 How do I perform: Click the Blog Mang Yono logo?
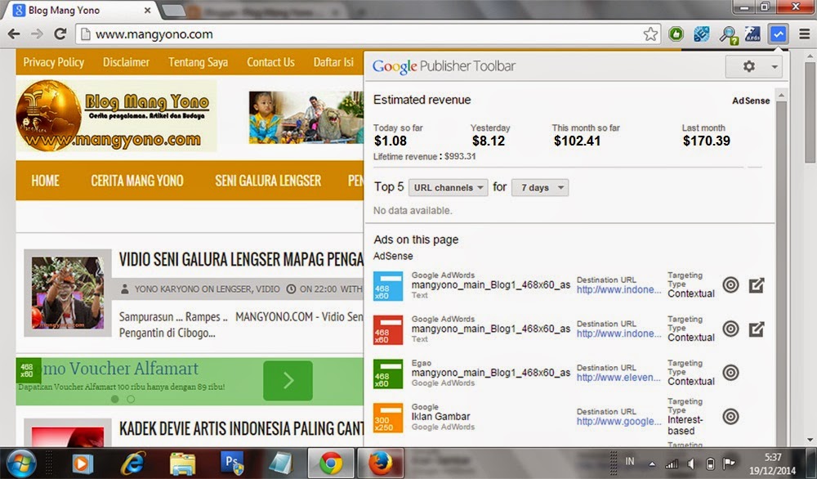point(116,116)
